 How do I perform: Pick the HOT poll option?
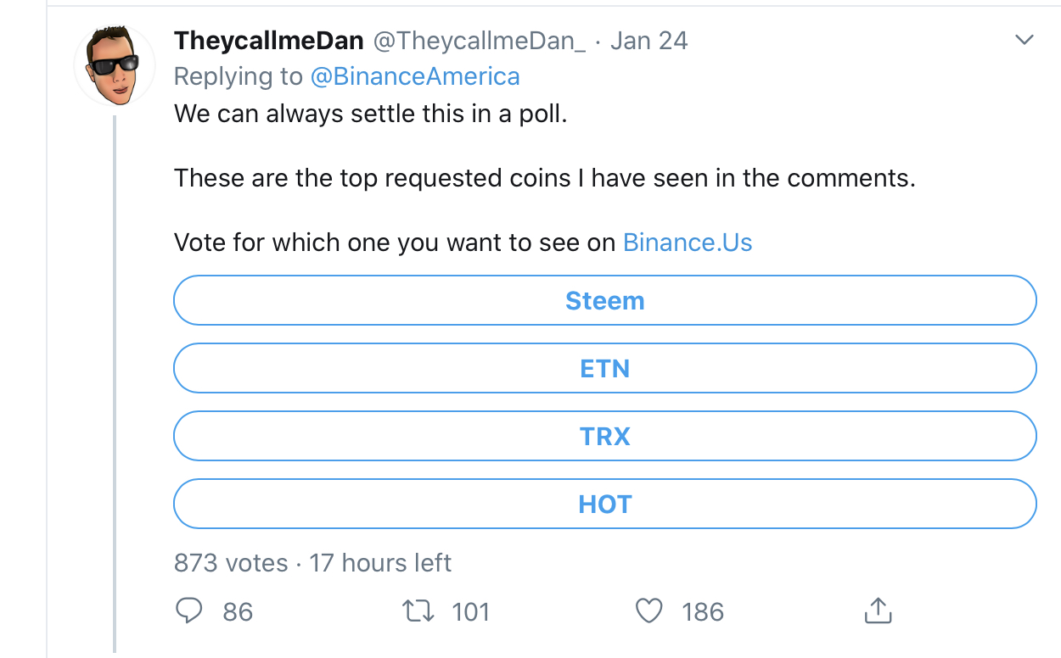coord(604,505)
